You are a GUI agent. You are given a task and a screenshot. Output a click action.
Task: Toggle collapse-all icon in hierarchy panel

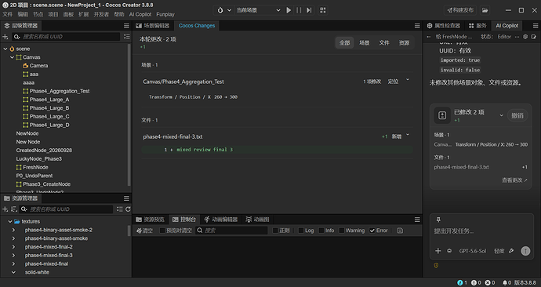[x=126, y=37]
